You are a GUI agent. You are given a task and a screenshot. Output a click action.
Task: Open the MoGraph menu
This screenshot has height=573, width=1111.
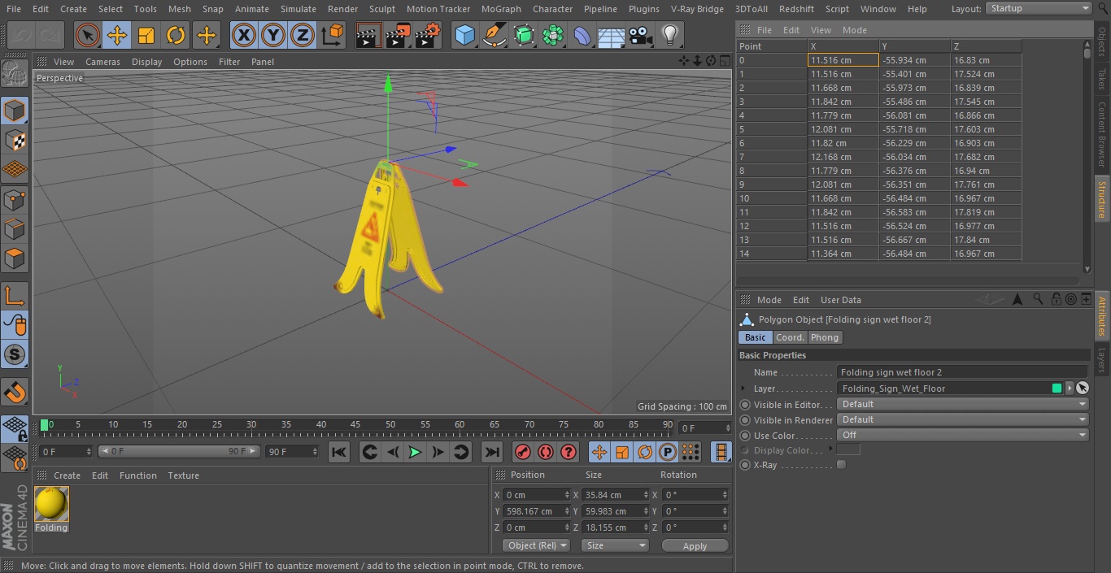click(501, 9)
